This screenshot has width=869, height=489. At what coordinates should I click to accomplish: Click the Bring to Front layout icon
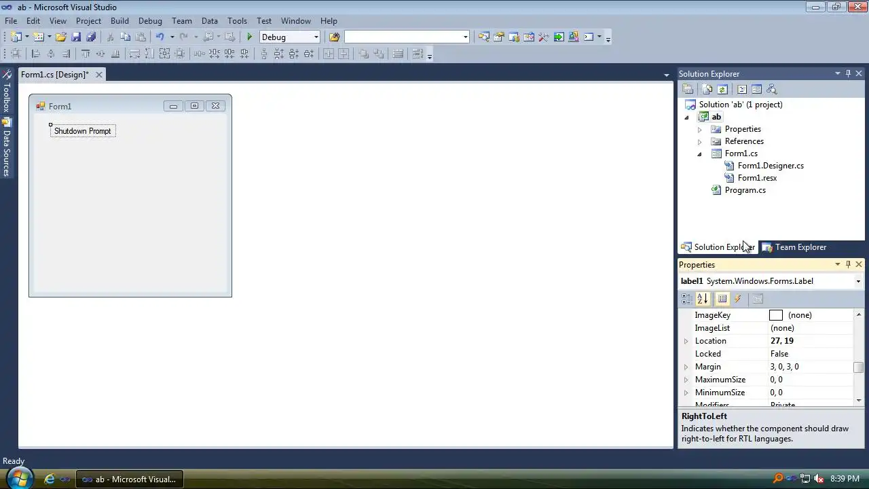click(x=364, y=54)
